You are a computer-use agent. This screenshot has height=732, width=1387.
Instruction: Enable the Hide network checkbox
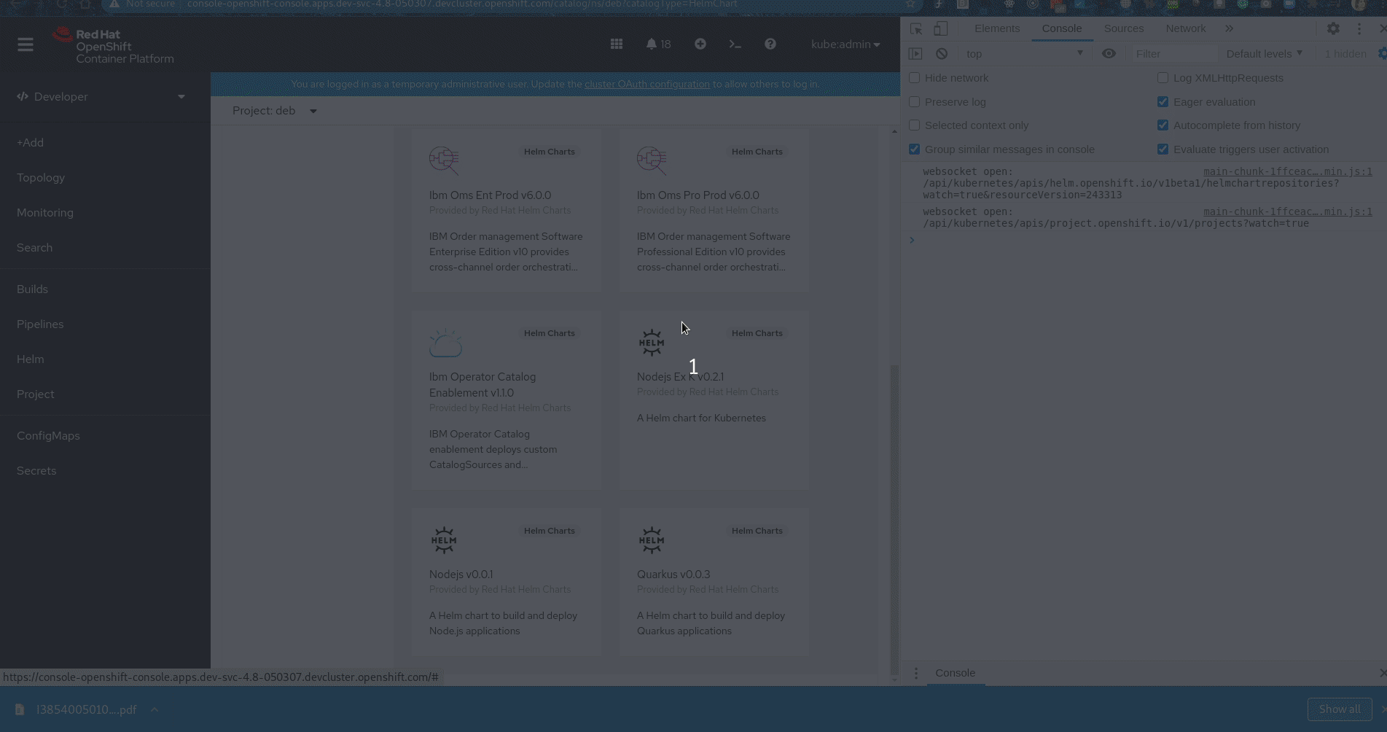tap(914, 78)
